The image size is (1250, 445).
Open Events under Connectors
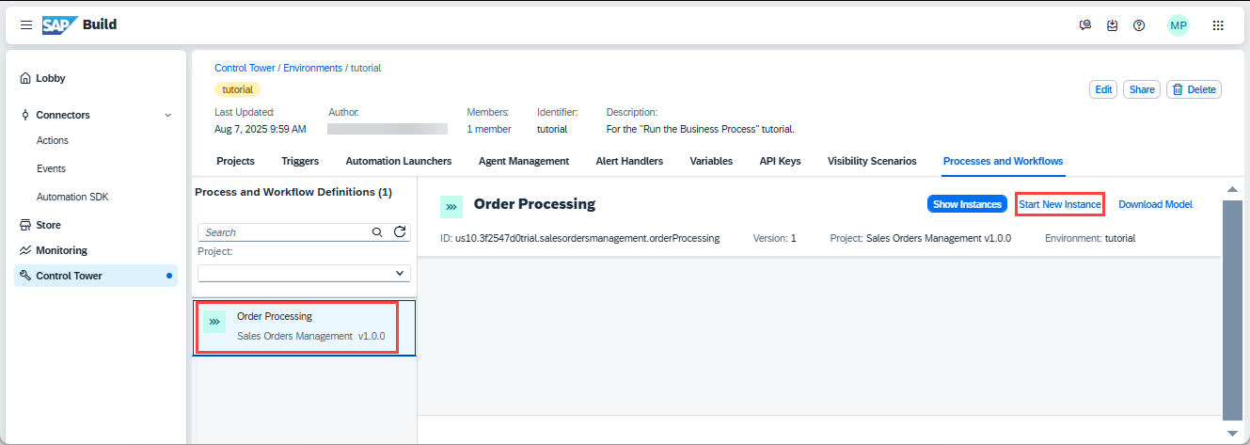96,168
